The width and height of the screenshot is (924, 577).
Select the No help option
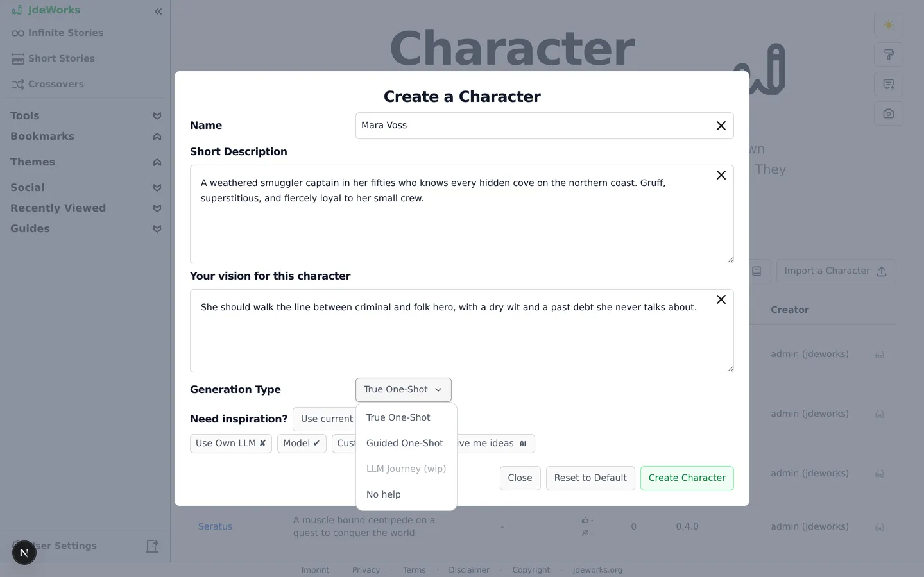pos(384,494)
